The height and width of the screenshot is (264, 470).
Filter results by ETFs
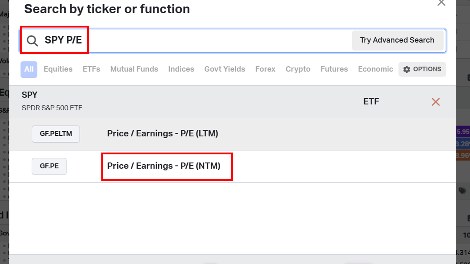91,69
